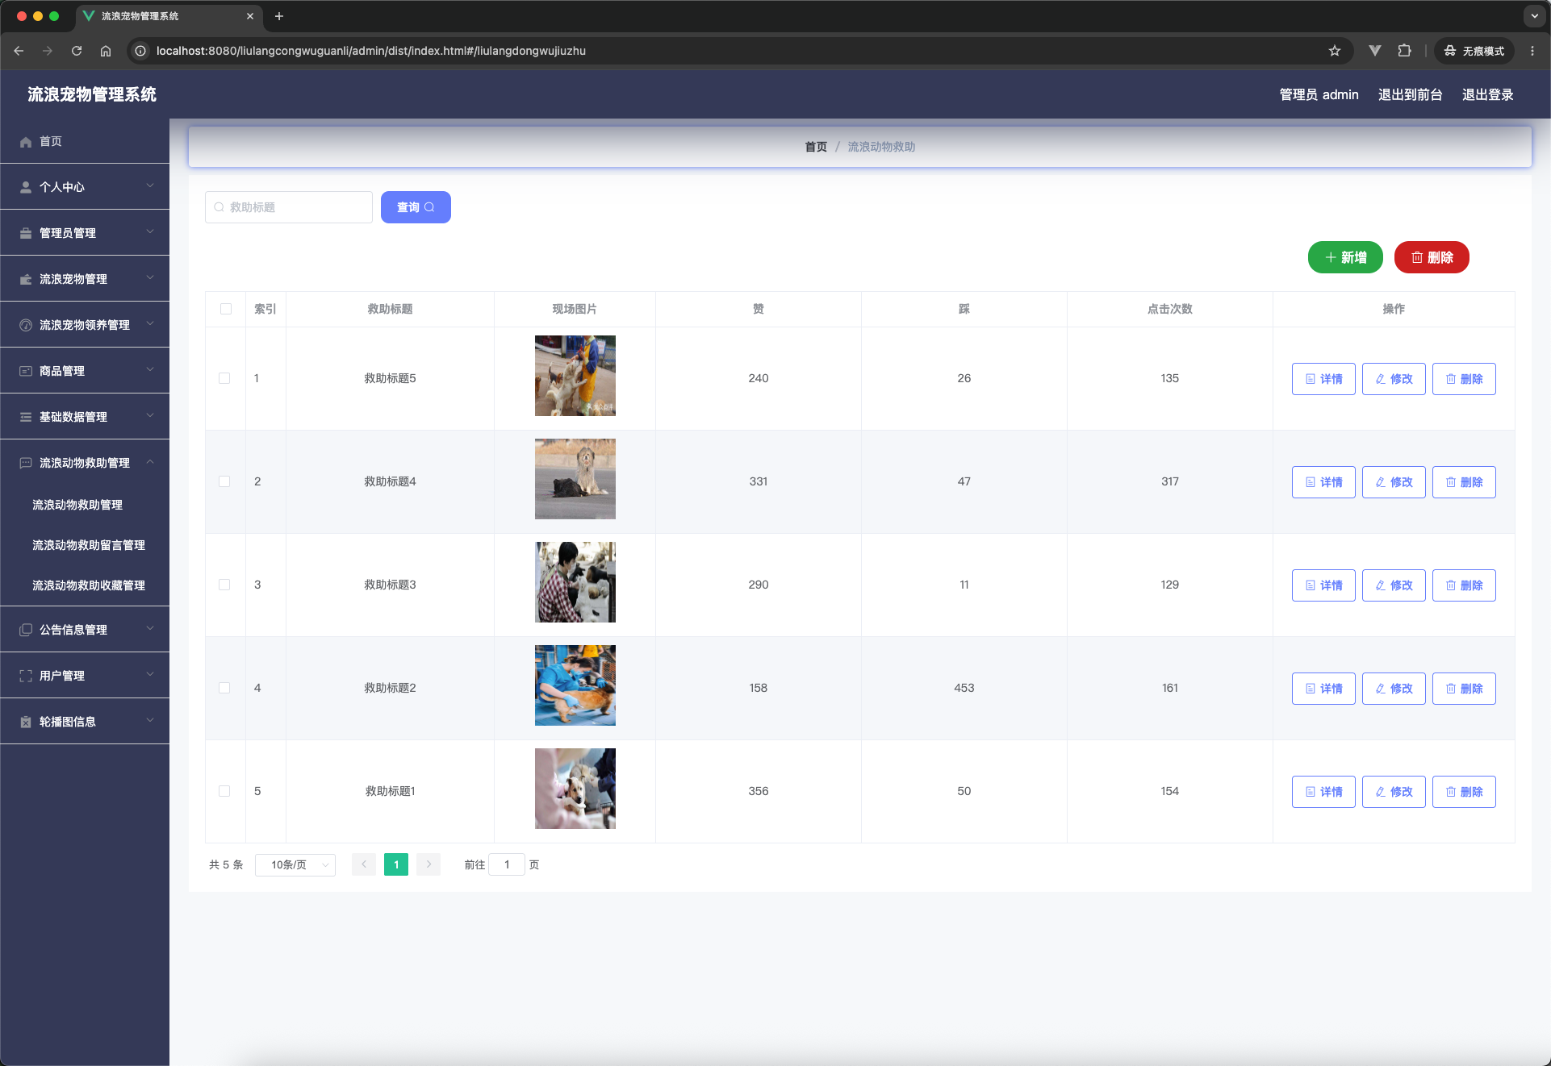Check the box for row 救助标题5
The width and height of the screenshot is (1551, 1066).
click(x=224, y=378)
